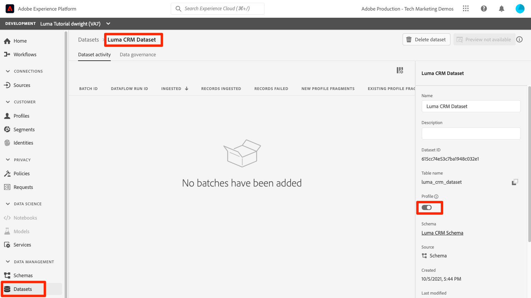531x298 pixels.
Task: Click the Schema source entry
Action: tap(434, 256)
